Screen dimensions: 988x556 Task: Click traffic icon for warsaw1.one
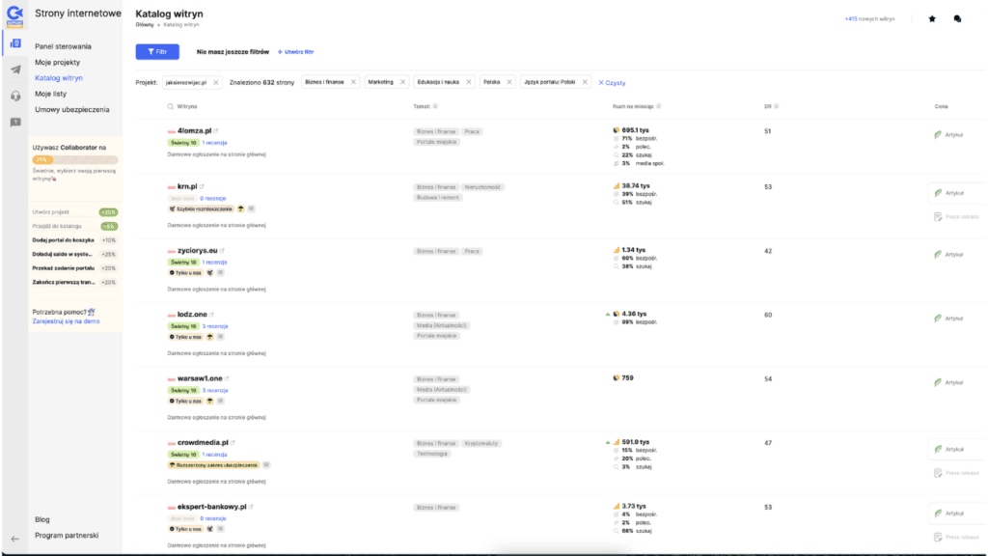tap(617, 378)
